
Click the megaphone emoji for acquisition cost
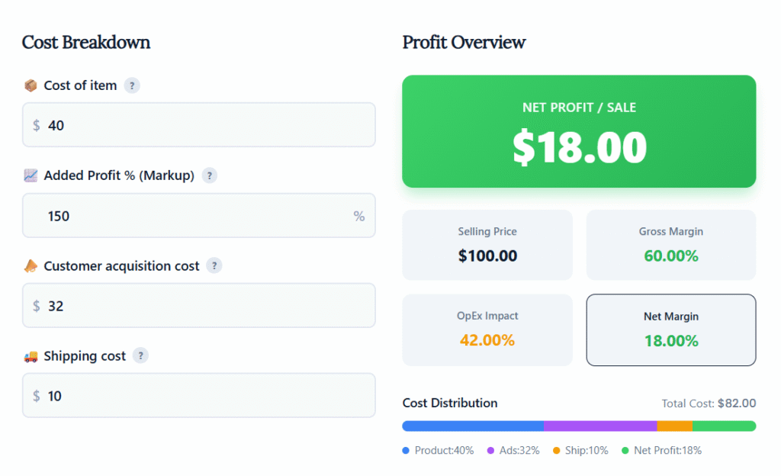coord(31,265)
